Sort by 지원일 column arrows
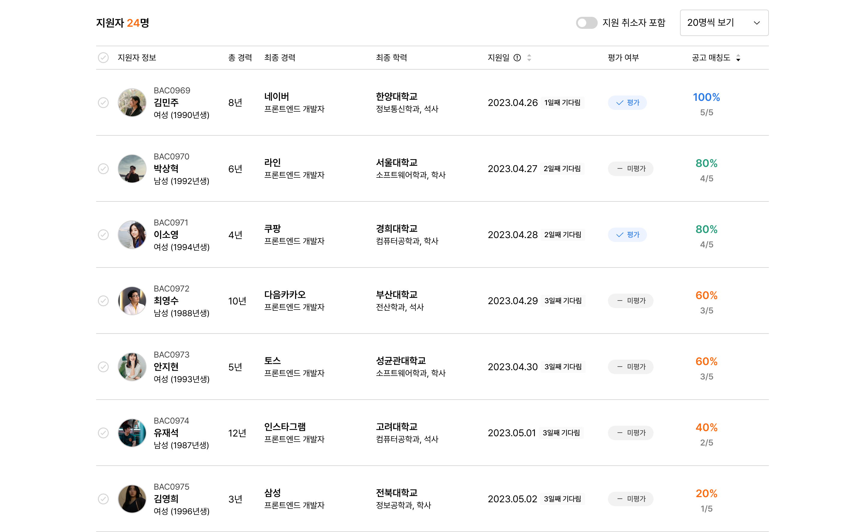This screenshot has height=532, width=865. (529, 58)
